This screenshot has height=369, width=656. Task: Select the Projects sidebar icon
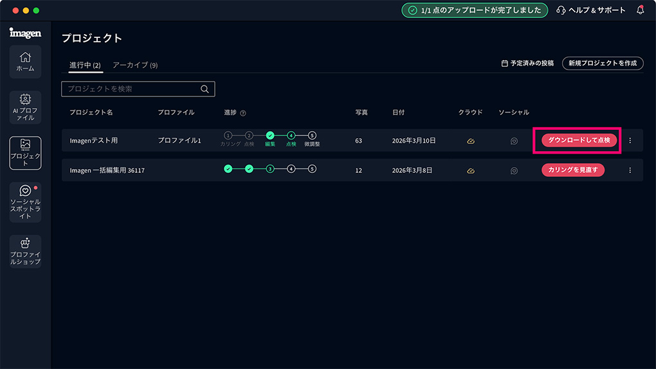(25, 152)
